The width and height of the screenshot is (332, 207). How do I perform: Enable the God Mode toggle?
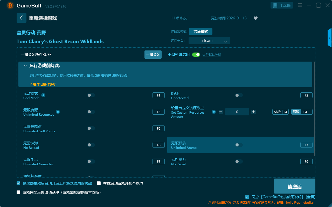(91, 95)
